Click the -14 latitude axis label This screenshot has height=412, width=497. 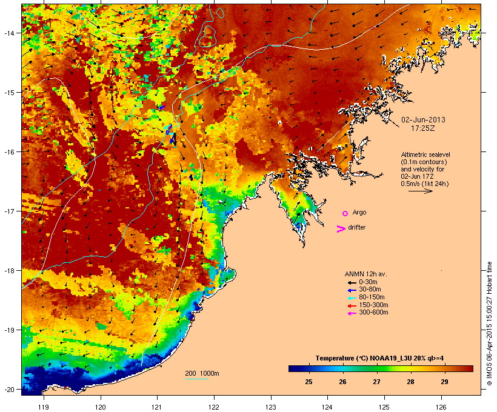click(x=8, y=33)
